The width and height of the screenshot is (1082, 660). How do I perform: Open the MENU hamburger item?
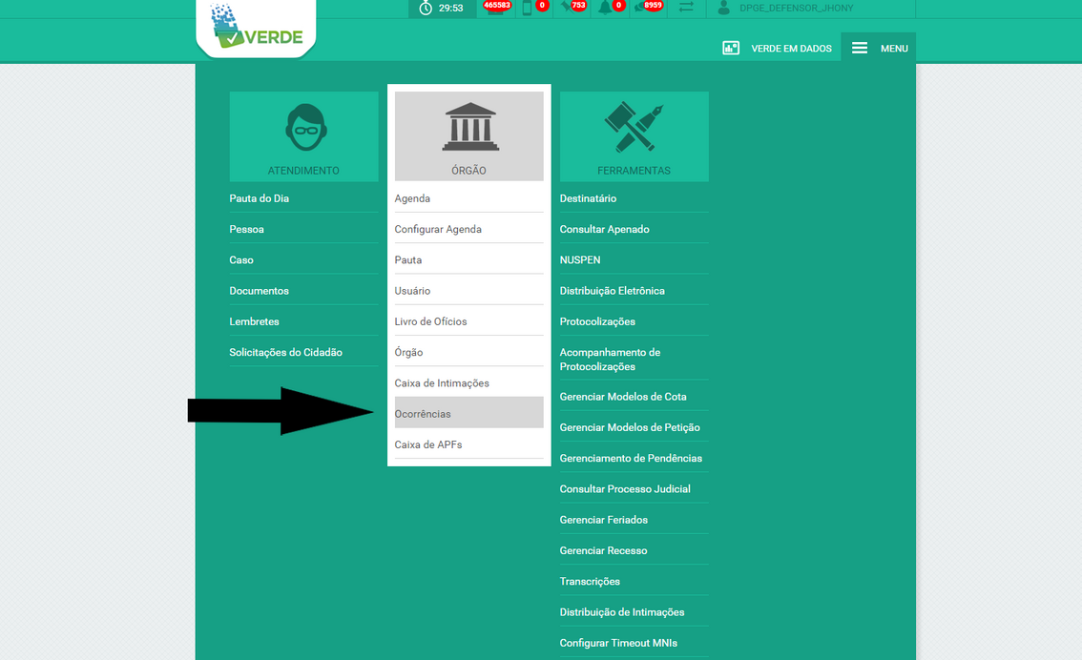(x=878, y=47)
